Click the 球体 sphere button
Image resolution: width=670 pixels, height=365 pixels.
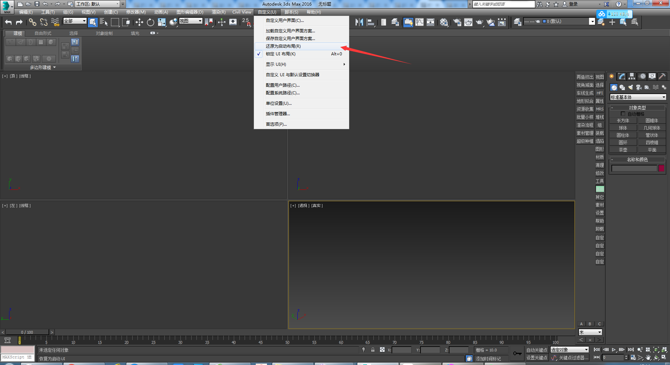623,128
